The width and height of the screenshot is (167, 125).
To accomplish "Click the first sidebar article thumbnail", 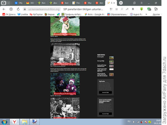I will click(111, 58).
